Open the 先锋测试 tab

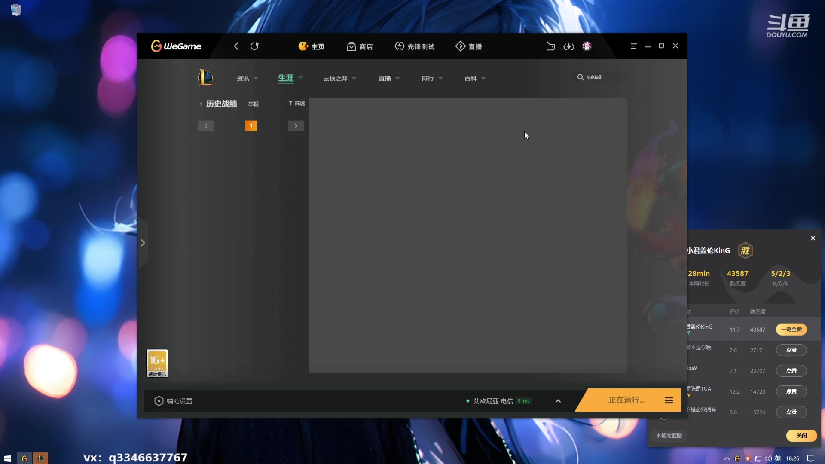pyautogui.click(x=415, y=46)
